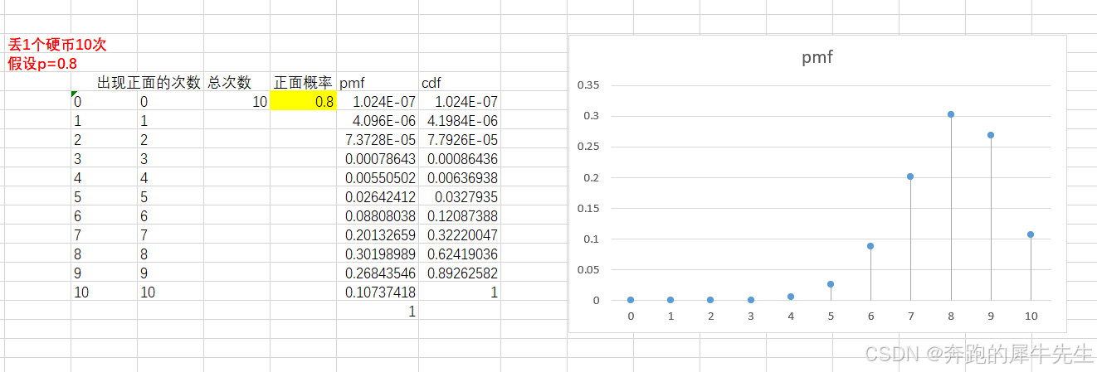Click the cell 0.62419036
This screenshot has width=1097, height=372.
coord(459,254)
